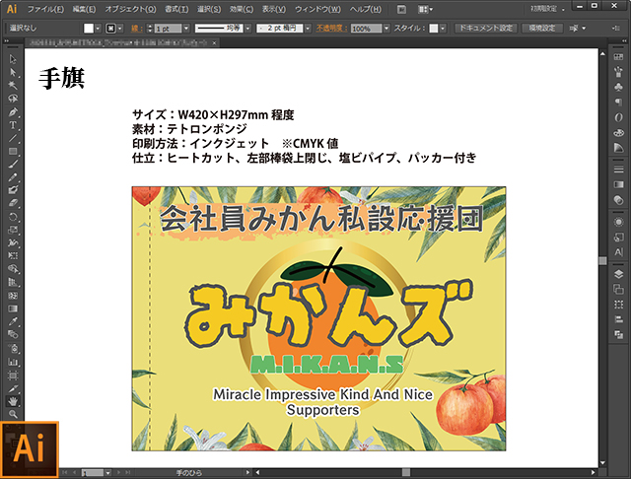
Task: Select the Selection (arrow) tool
Action: [13, 59]
